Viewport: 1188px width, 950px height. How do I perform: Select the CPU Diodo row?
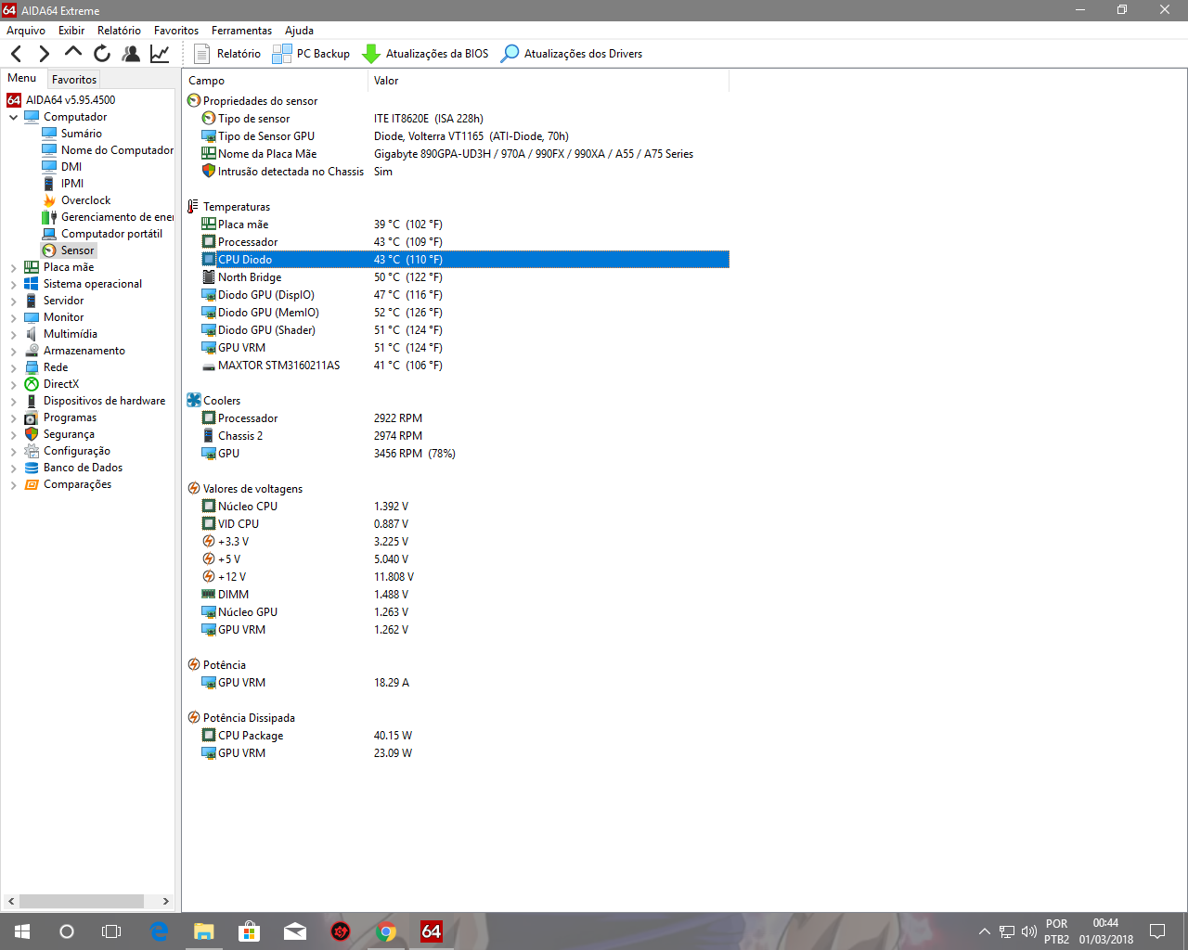click(x=456, y=260)
